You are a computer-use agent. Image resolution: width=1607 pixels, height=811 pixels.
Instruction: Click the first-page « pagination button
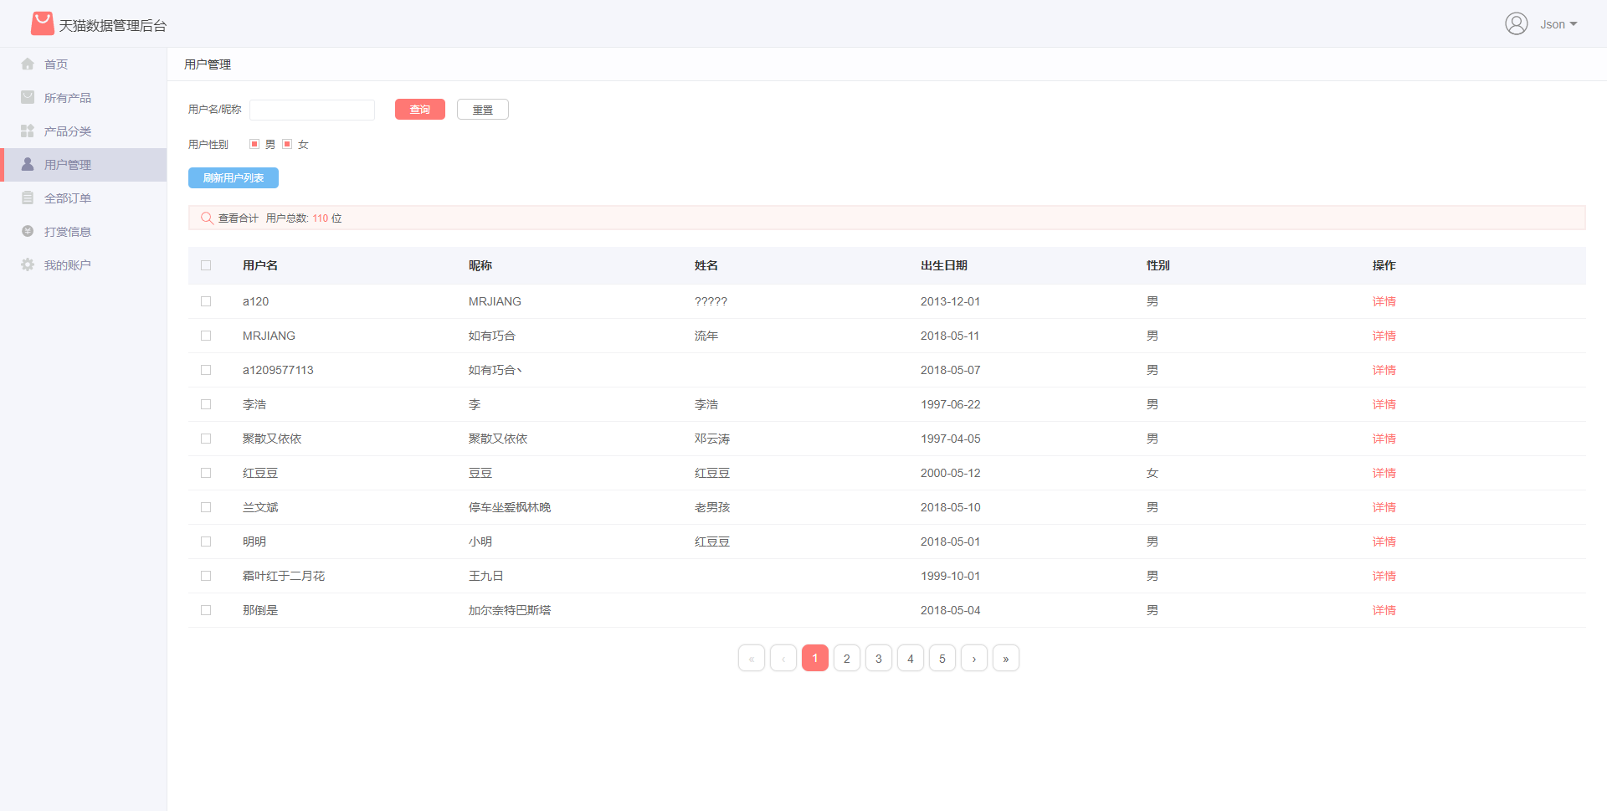[752, 658]
